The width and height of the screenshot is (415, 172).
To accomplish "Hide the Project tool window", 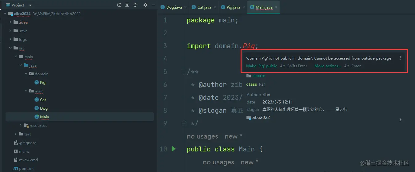I will [153, 5].
